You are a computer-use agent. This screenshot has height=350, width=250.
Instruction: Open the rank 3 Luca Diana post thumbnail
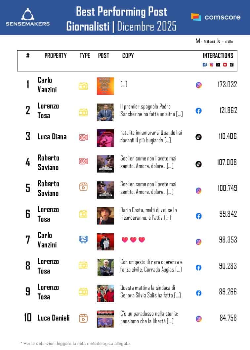coord(105,138)
